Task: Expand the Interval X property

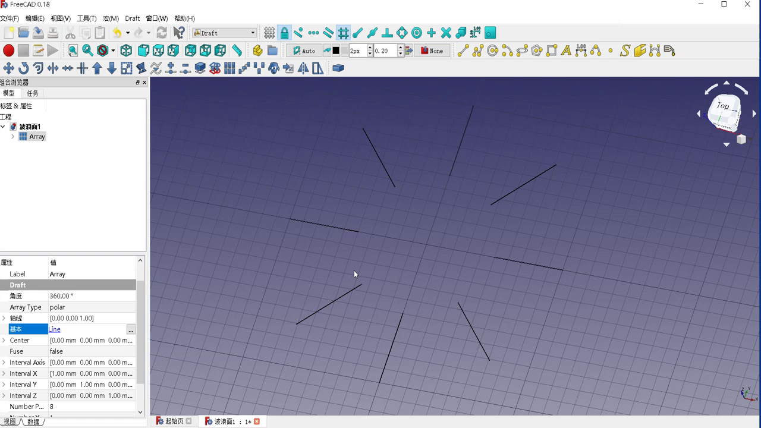Action: pyautogui.click(x=4, y=373)
